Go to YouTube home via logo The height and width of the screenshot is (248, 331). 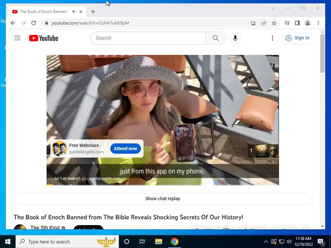click(44, 38)
